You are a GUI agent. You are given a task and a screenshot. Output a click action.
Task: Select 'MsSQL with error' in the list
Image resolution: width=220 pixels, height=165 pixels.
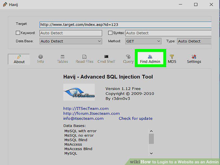click(80, 131)
